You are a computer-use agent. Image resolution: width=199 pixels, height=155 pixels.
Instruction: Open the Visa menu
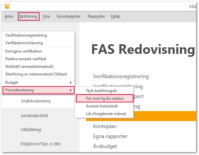[46, 16]
